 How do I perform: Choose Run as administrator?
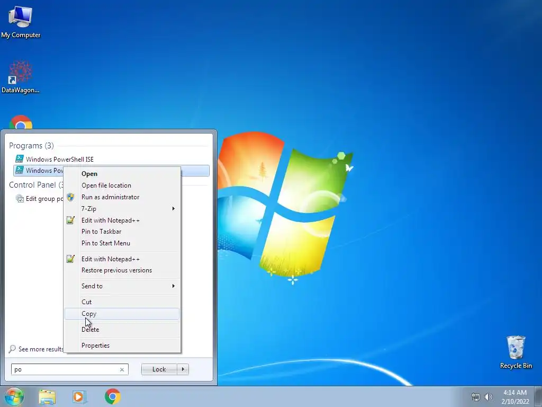click(122, 197)
